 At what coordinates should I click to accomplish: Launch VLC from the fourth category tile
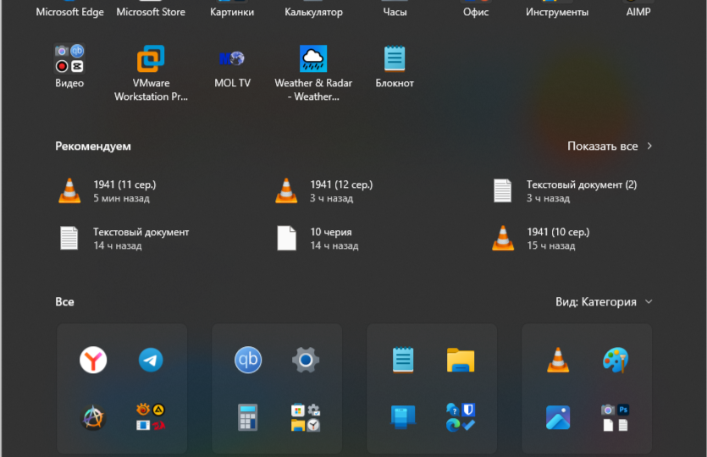(558, 360)
